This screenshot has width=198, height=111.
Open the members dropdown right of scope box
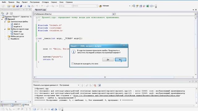[196, 14]
